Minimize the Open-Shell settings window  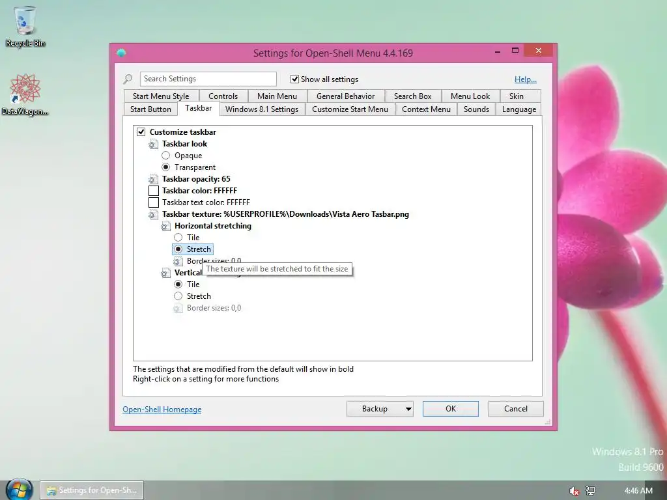click(498, 51)
